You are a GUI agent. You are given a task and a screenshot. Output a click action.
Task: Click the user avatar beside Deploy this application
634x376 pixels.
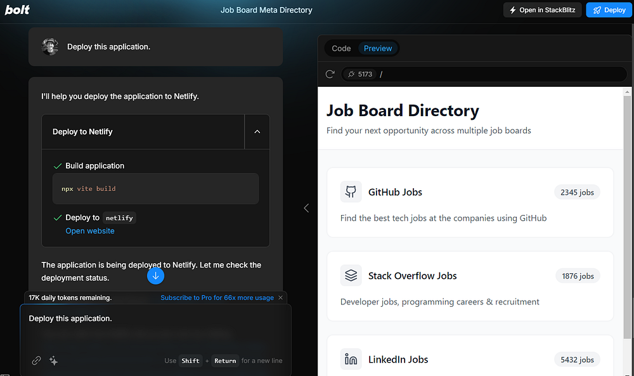click(49, 46)
